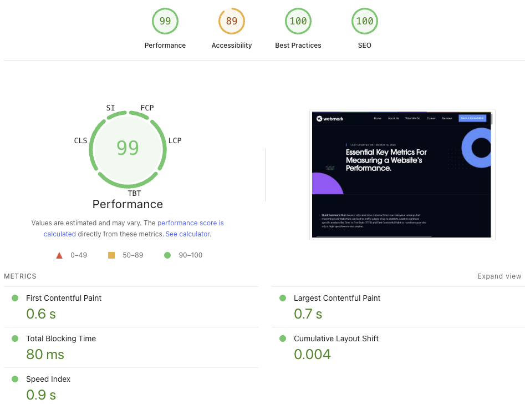
Task: Click the green dot next to Speed Index
Action: pyautogui.click(x=16, y=379)
